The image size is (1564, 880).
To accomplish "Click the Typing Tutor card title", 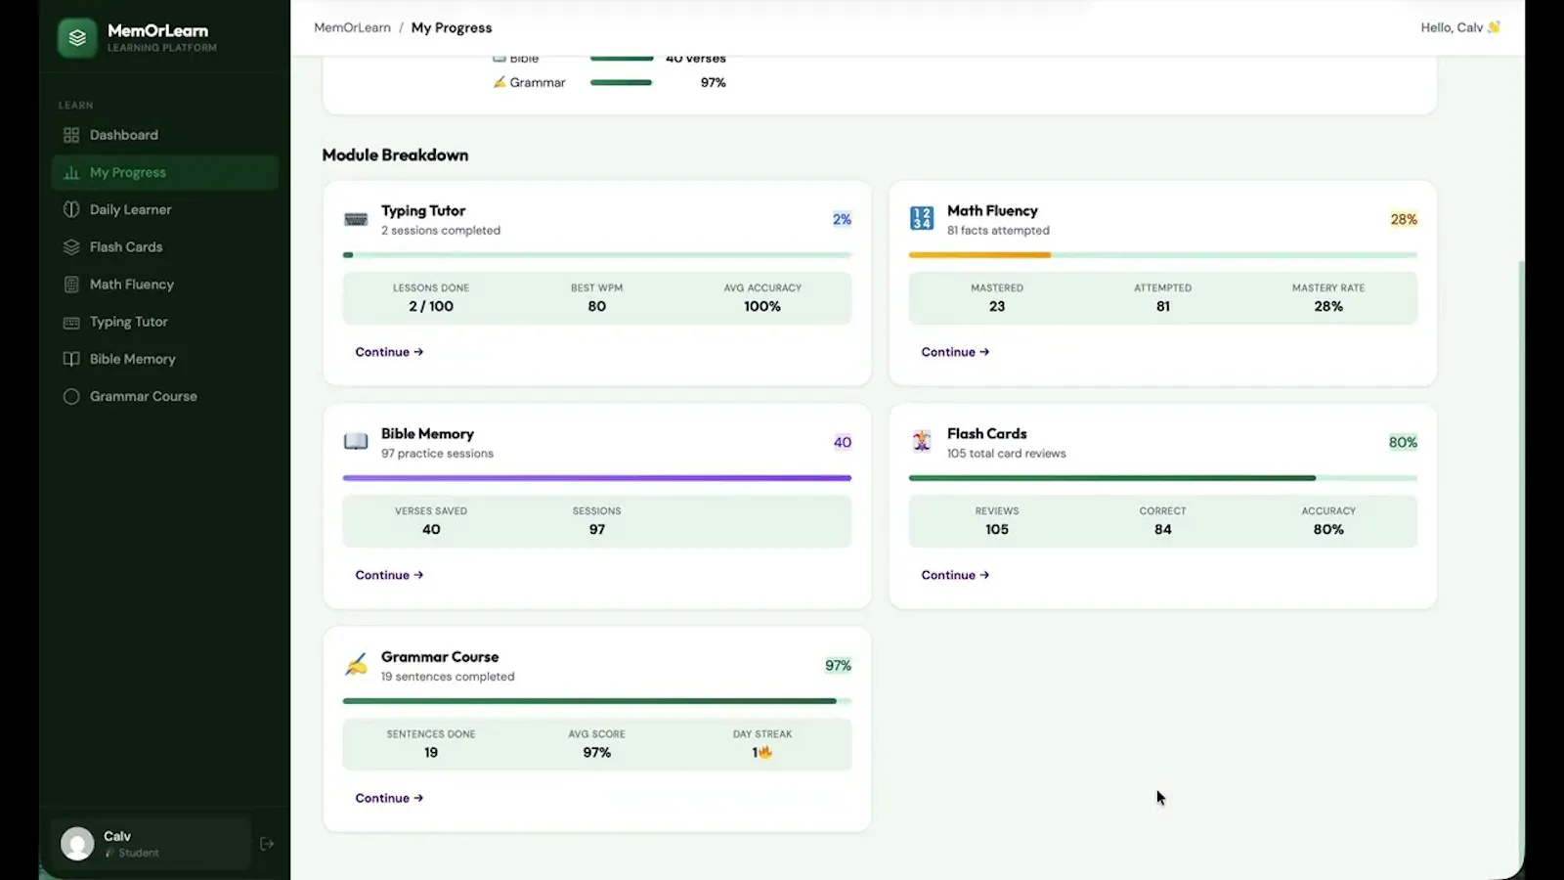I will tap(423, 210).
